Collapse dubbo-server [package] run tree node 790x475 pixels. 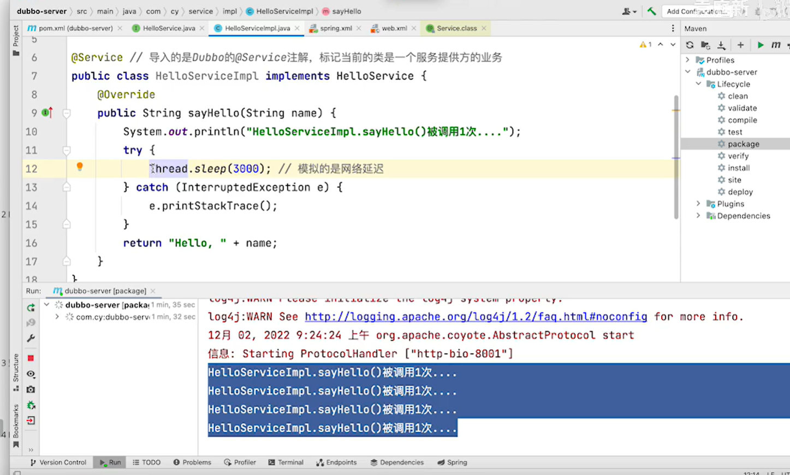coord(47,305)
